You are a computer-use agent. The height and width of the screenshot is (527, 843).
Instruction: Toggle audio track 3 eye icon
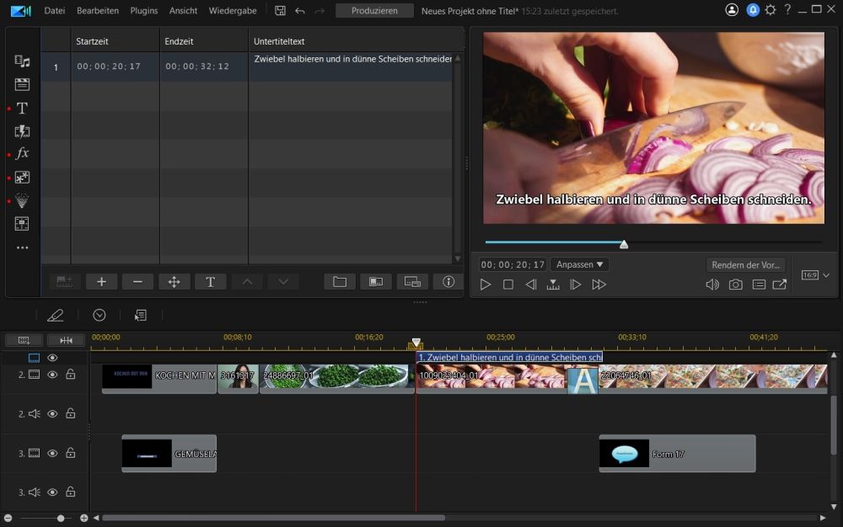coord(52,492)
